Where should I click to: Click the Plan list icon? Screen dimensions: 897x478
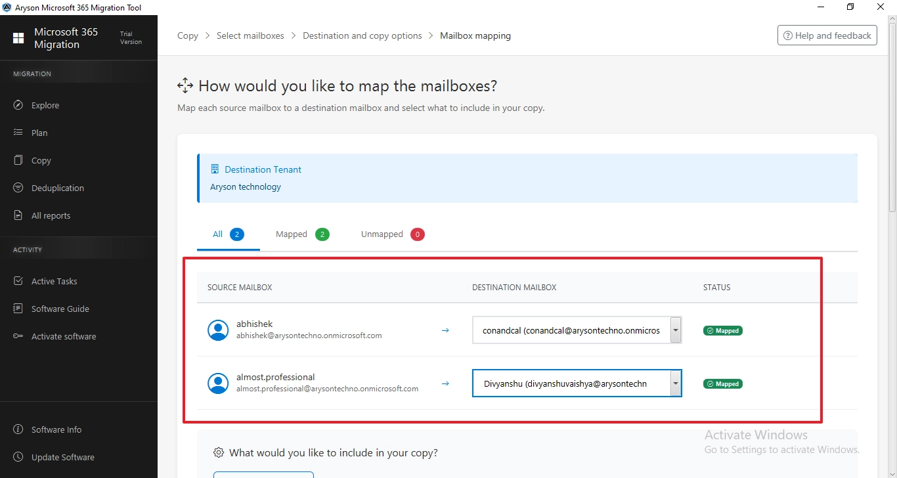click(18, 133)
